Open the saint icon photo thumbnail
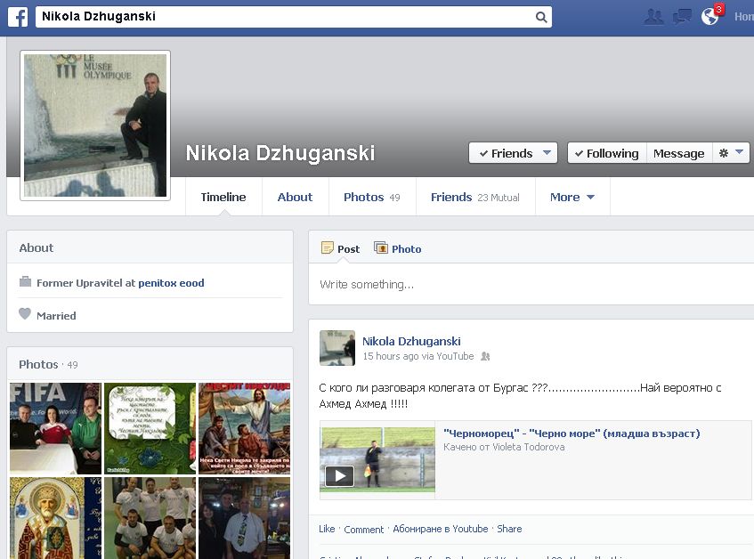This screenshot has height=559, width=754. click(x=55, y=518)
